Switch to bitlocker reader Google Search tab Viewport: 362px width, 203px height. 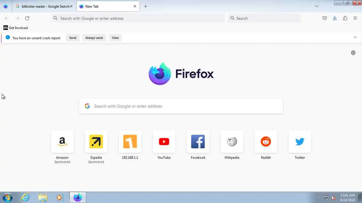(x=44, y=6)
